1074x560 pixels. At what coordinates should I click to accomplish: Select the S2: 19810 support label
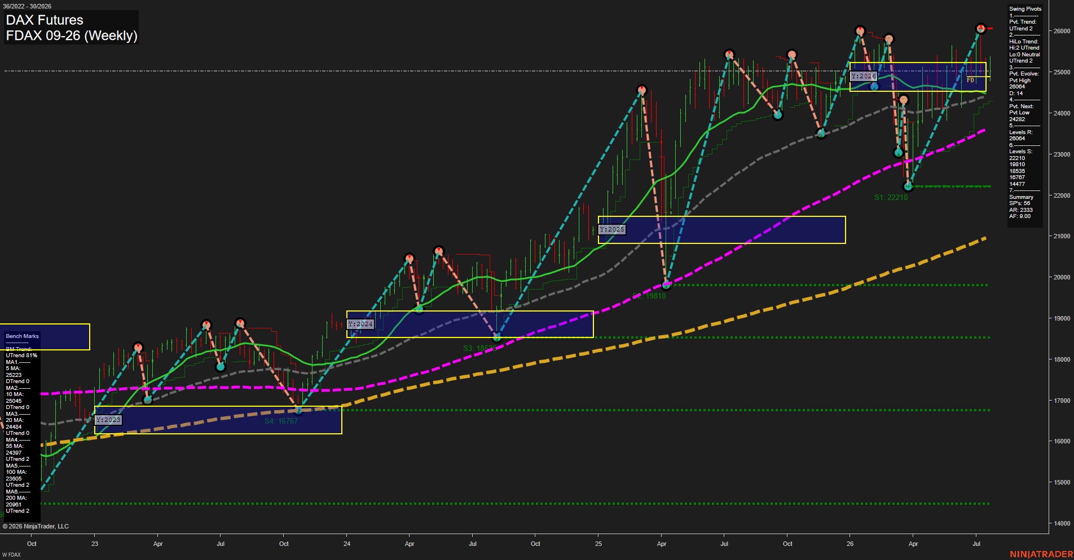click(x=649, y=296)
